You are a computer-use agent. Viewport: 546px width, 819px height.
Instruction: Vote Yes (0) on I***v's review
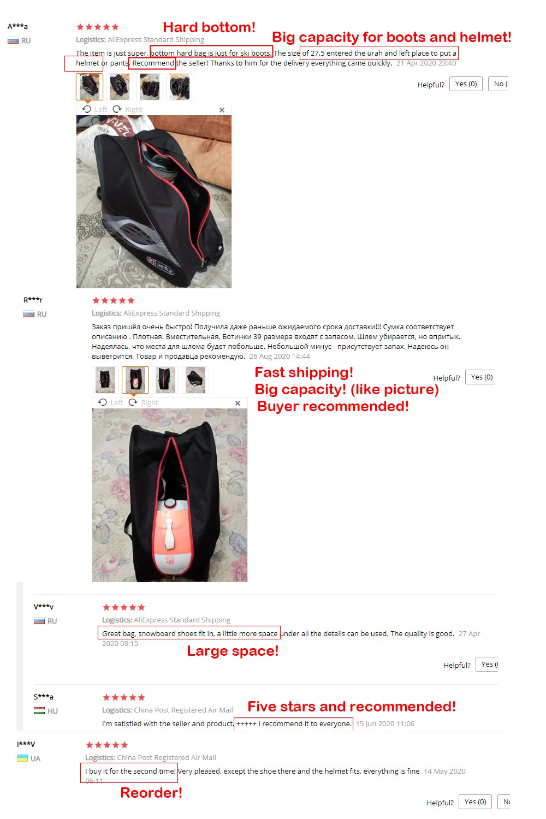(475, 802)
